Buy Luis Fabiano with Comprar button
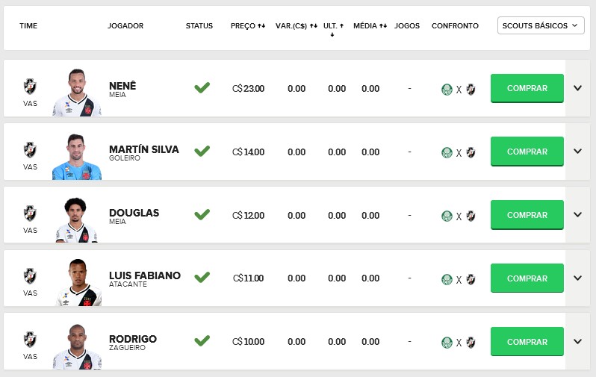 click(527, 278)
